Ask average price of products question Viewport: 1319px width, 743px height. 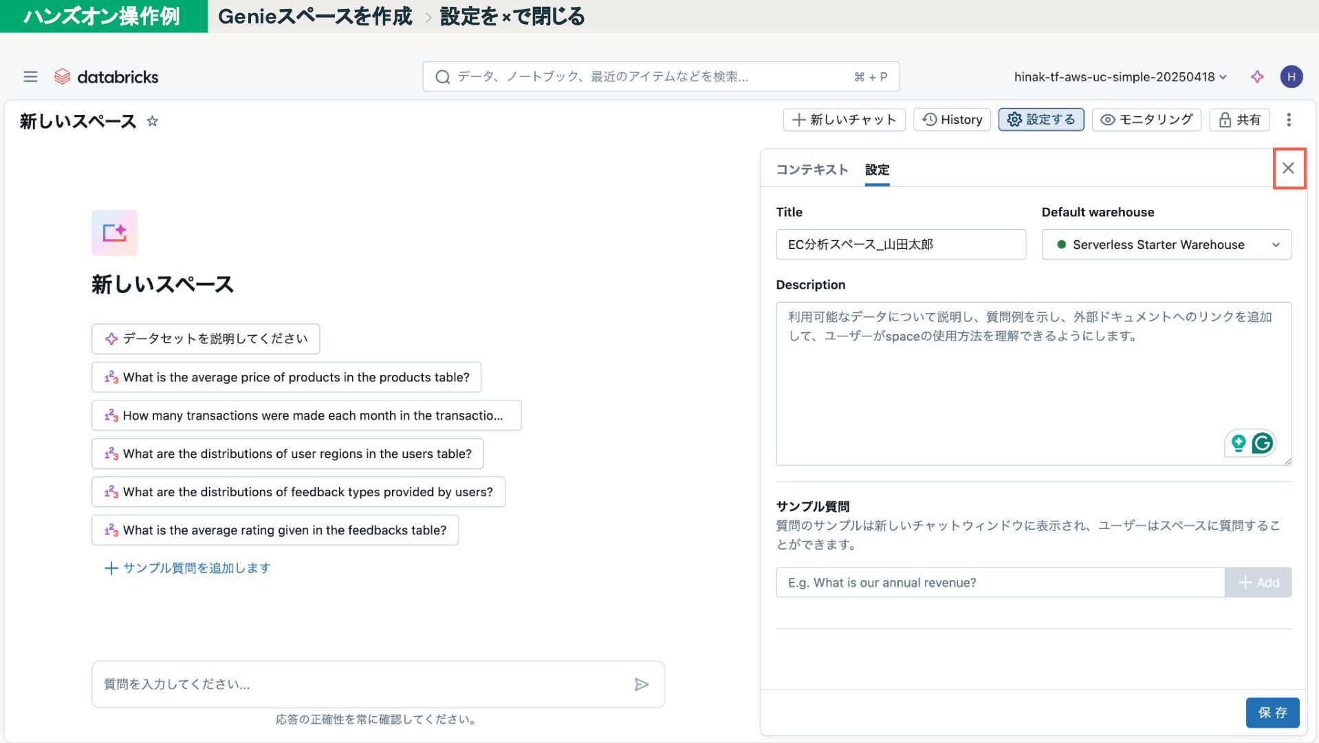pyautogui.click(x=286, y=377)
